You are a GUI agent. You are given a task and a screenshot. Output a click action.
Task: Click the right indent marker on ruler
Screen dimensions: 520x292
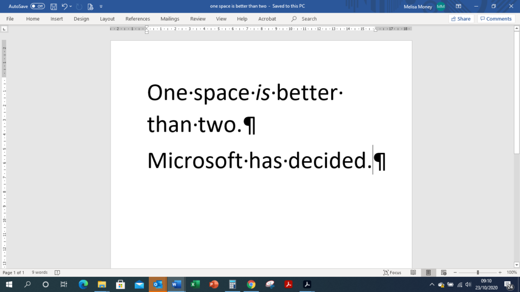pyautogui.click(x=375, y=30)
